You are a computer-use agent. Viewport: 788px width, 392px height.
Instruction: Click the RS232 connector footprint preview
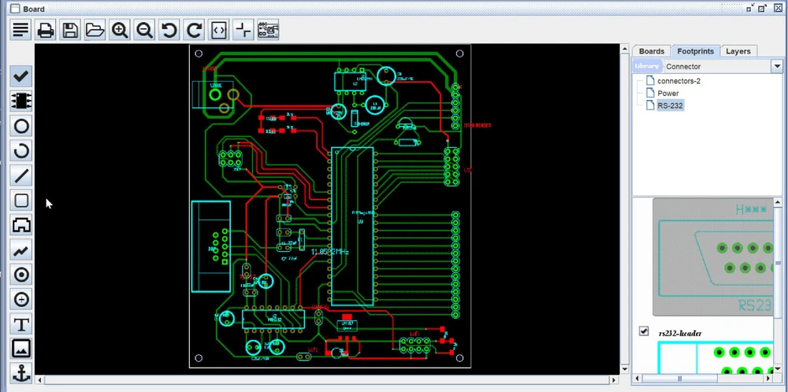tap(713, 257)
